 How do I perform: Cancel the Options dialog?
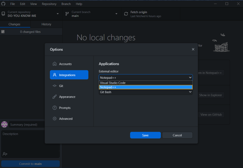coord(177,135)
